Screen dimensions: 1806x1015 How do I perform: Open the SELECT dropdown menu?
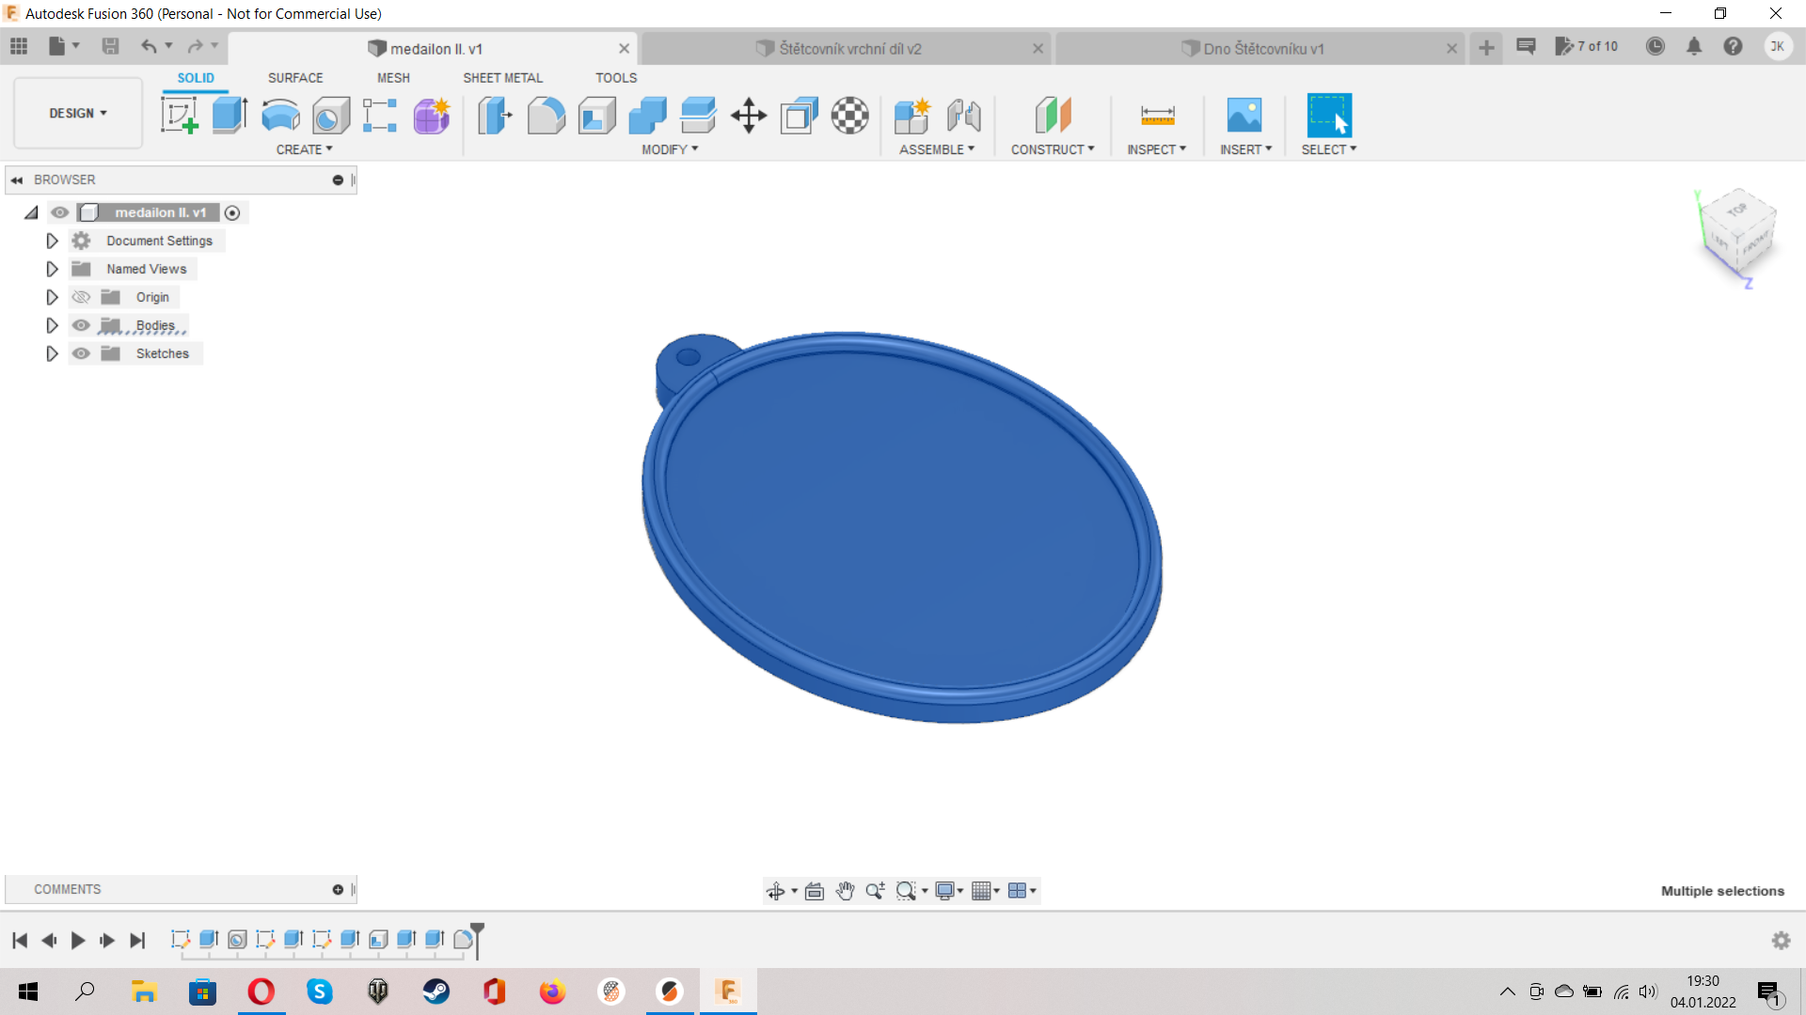click(x=1328, y=149)
